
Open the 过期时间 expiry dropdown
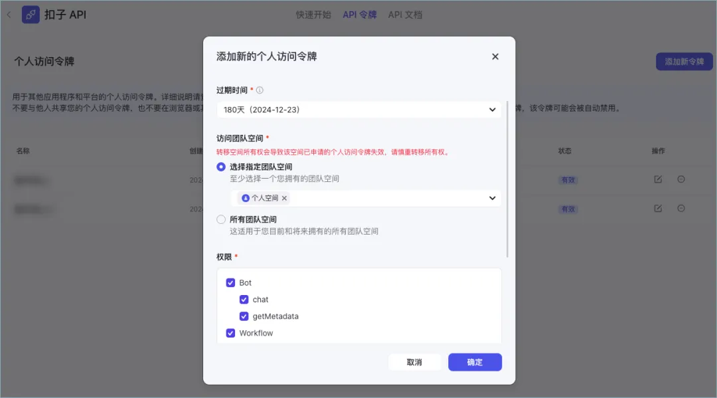point(359,110)
